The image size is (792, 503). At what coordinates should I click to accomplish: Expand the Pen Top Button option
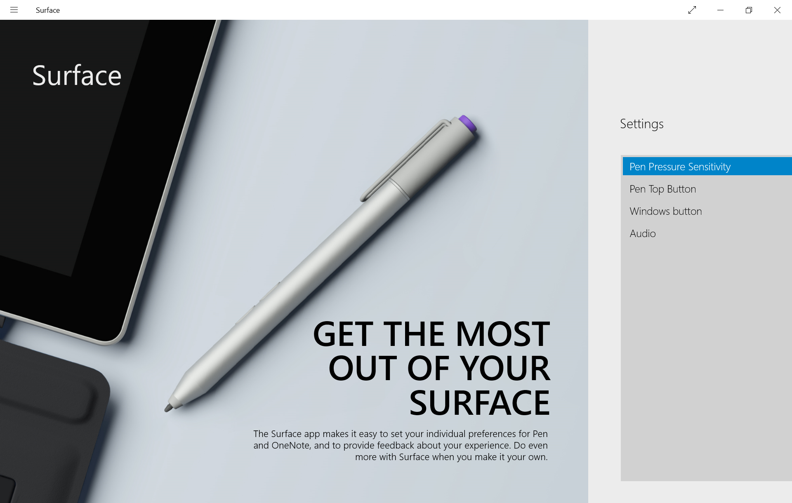click(x=663, y=188)
